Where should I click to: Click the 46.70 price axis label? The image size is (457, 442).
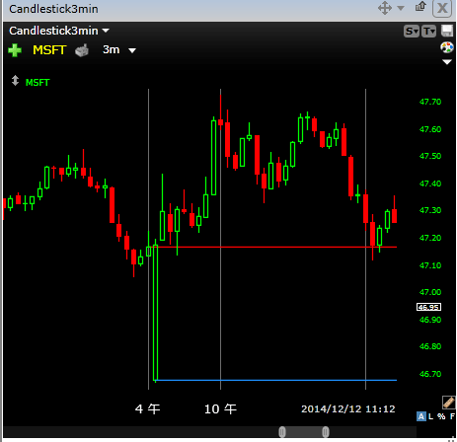pyautogui.click(x=430, y=374)
